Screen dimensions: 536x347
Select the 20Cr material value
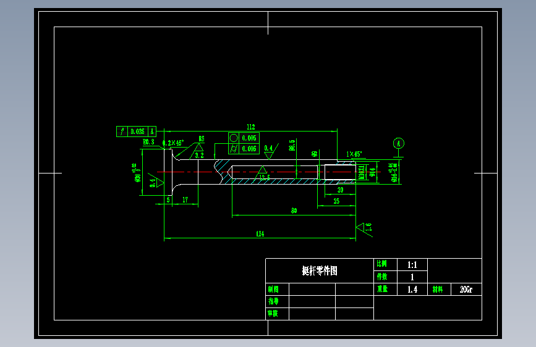click(466, 290)
